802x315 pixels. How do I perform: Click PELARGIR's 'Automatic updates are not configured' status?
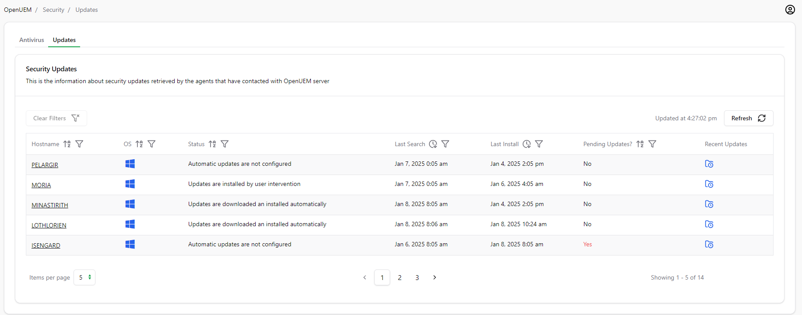(239, 164)
